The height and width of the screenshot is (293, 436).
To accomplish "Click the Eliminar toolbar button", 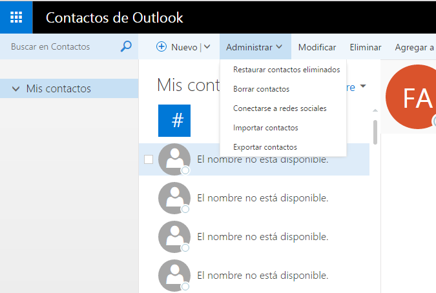I will [x=366, y=47].
